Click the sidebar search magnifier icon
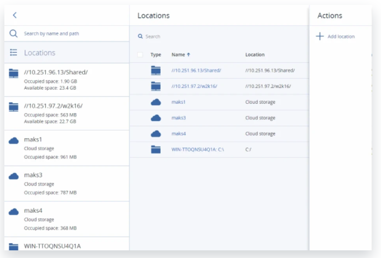The height and width of the screenshot is (258, 381). tap(14, 33)
